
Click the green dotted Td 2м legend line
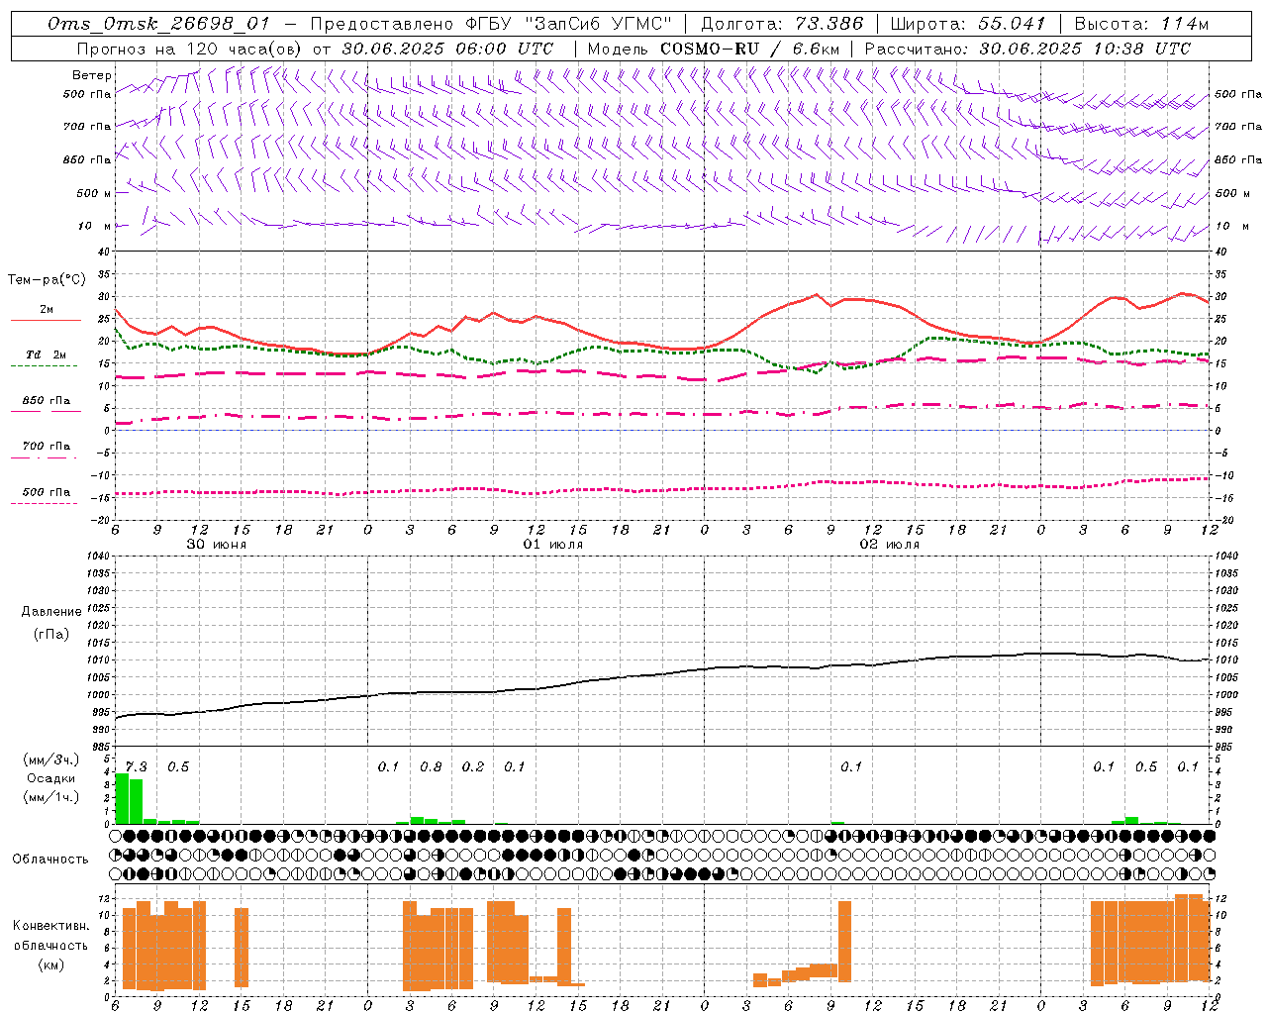pyautogui.click(x=44, y=365)
